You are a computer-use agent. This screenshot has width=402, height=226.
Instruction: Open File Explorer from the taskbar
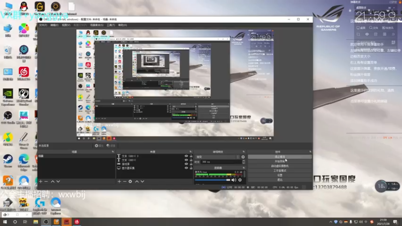tap(36, 221)
